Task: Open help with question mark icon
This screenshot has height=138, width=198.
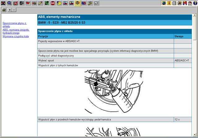Action: pos(195,3)
